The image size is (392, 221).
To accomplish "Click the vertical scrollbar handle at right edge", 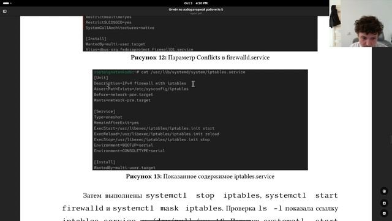I will [391, 139].
